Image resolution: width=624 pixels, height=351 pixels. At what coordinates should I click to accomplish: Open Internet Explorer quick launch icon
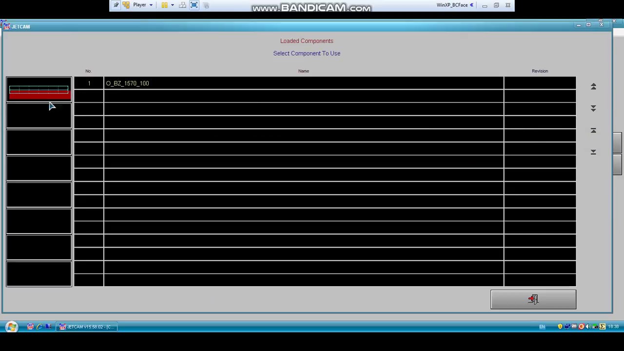[39, 327]
